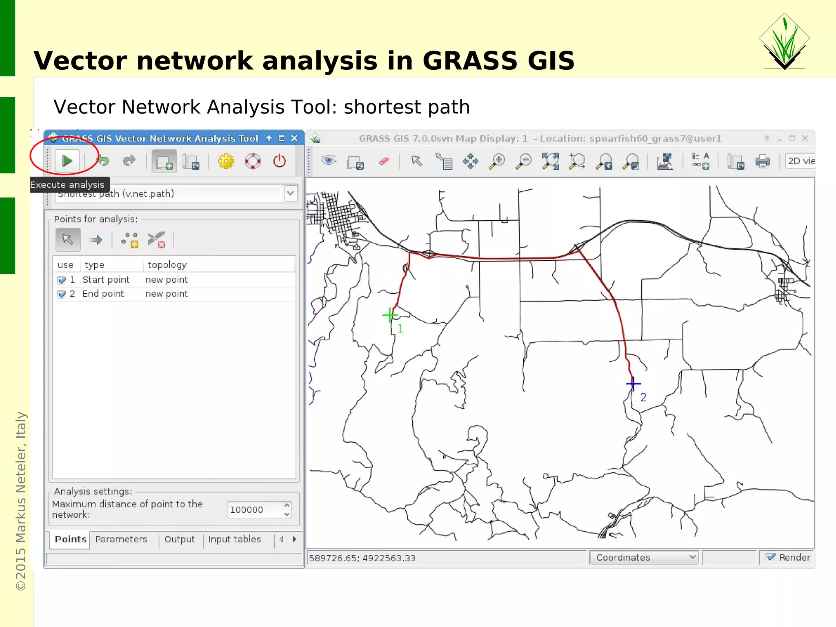The image size is (836, 627).
Task: Click the create points from layer icon
Action: 130,240
